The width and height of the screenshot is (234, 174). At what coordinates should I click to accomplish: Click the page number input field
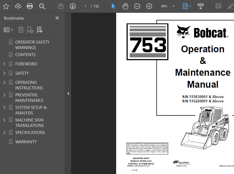click(85, 6)
